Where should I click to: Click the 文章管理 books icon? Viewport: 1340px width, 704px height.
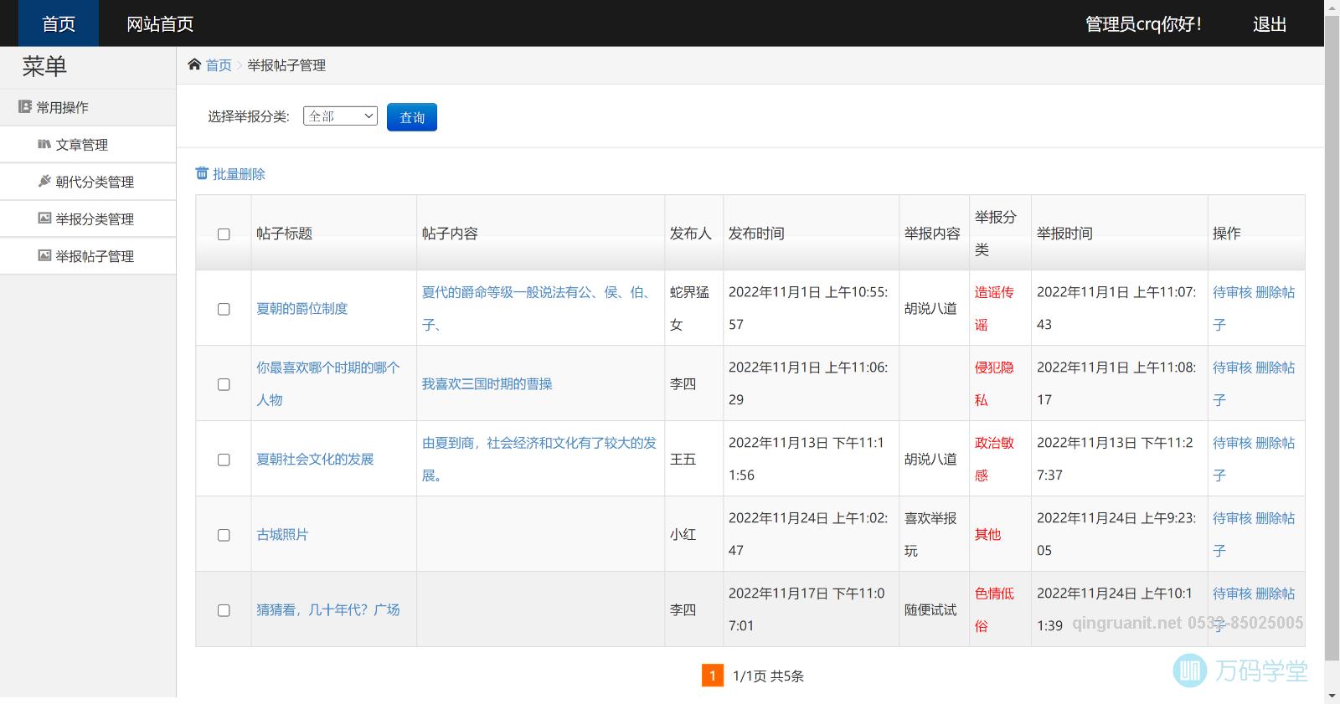44,144
